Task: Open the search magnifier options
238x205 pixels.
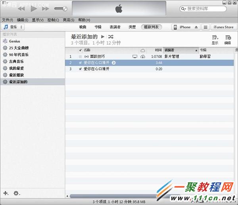Action: (x=184, y=9)
